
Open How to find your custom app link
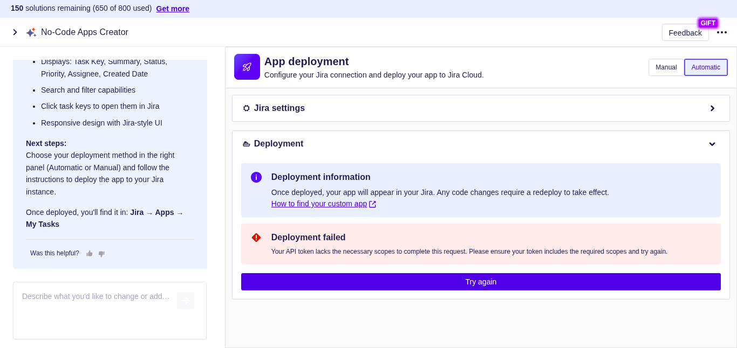[x=319, y=204]
